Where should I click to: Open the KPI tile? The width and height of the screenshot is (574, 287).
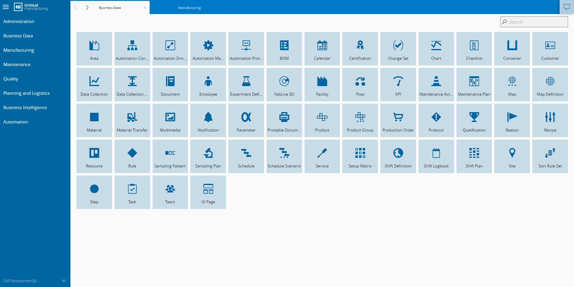[398, 85]
